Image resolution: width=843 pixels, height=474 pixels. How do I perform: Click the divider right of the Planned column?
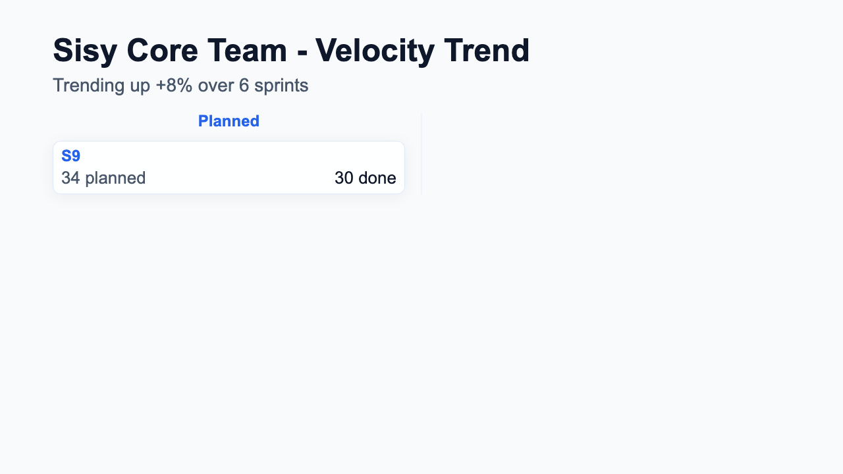(421, 154)
